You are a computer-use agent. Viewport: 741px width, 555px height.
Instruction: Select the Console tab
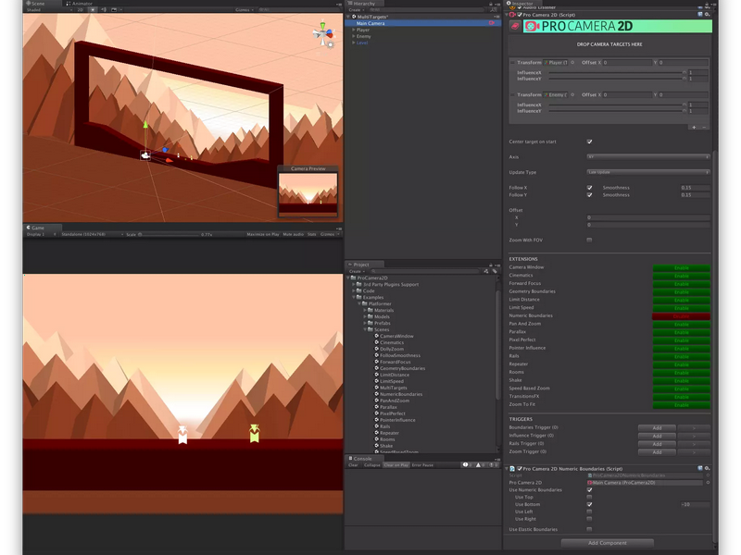coord(360,458)
